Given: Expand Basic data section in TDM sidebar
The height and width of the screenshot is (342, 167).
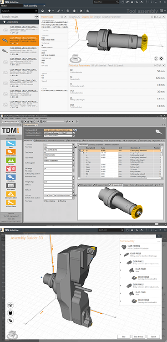Looking at the screenshot, I should (x=11, y=218).
